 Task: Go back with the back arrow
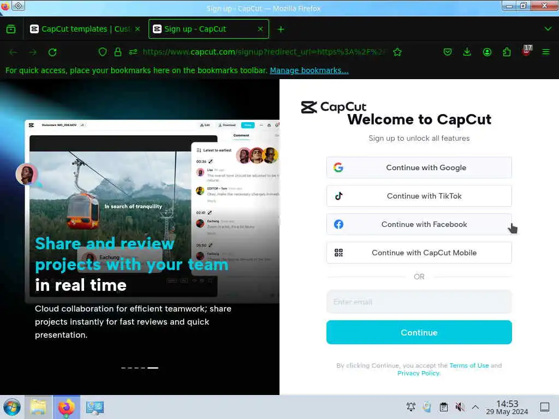14,52
